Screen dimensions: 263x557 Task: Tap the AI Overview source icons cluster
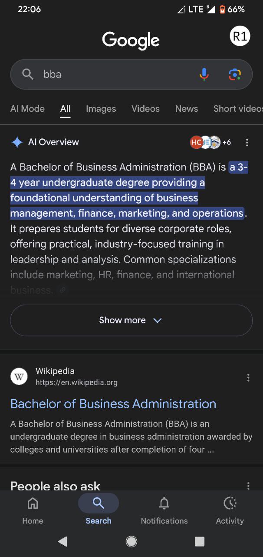click(x=210, y=142)
